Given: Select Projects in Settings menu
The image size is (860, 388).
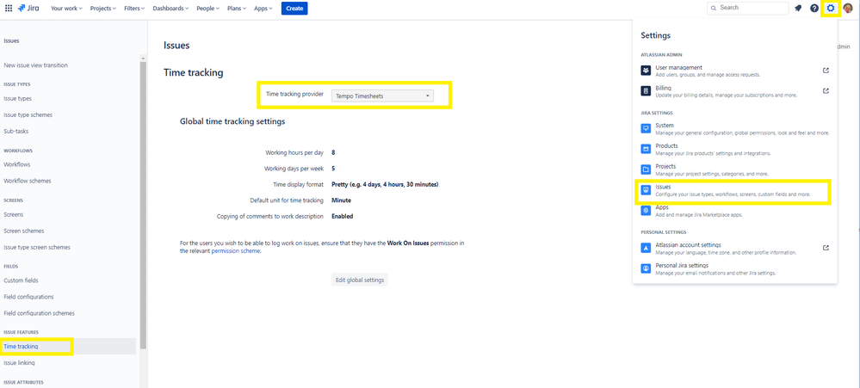Looking at the screenshot, I should (735, 169).
